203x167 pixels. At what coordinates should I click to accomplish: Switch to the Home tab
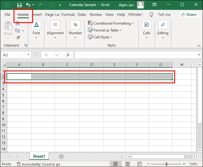point(23,15)
